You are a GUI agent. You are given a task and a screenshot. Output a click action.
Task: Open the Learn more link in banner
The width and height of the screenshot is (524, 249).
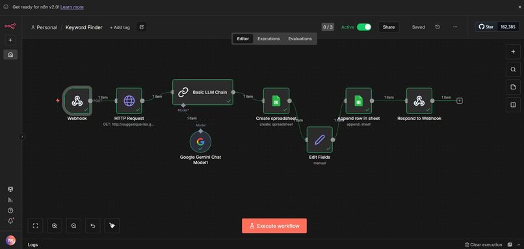(x=72, y=7)
